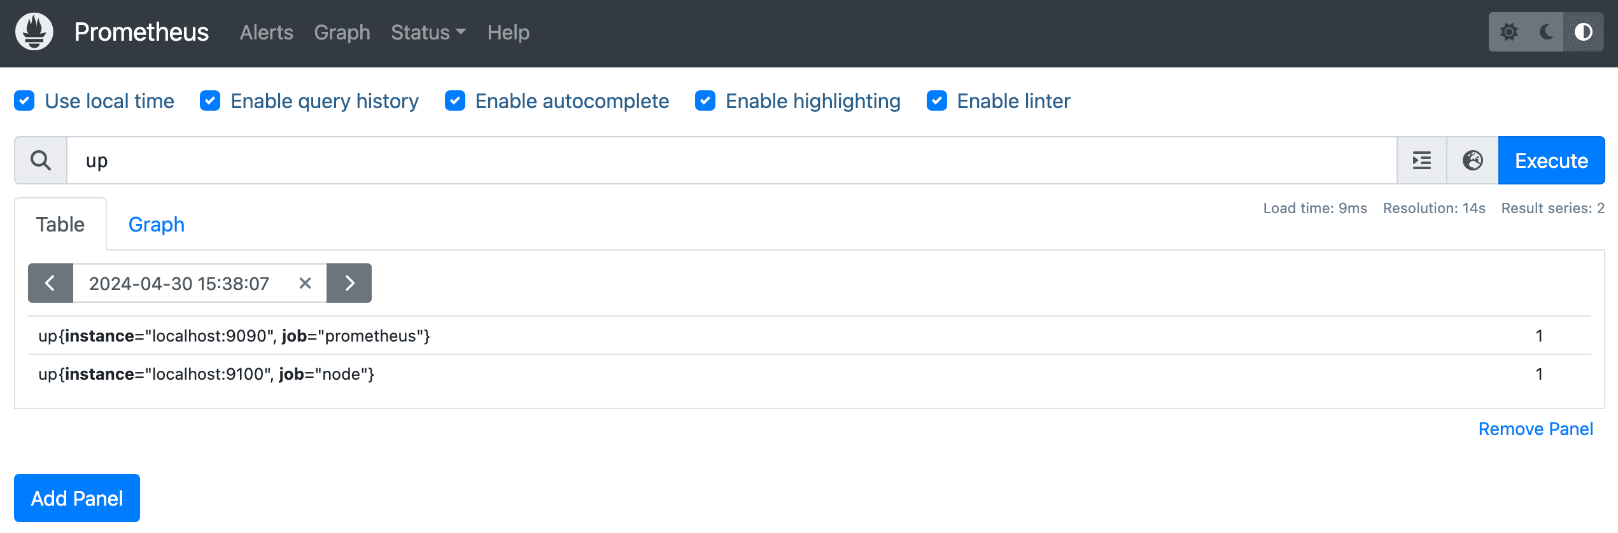
Task: Toggle Enable autocomplete checkbox
Action: (x=454, y=100)
